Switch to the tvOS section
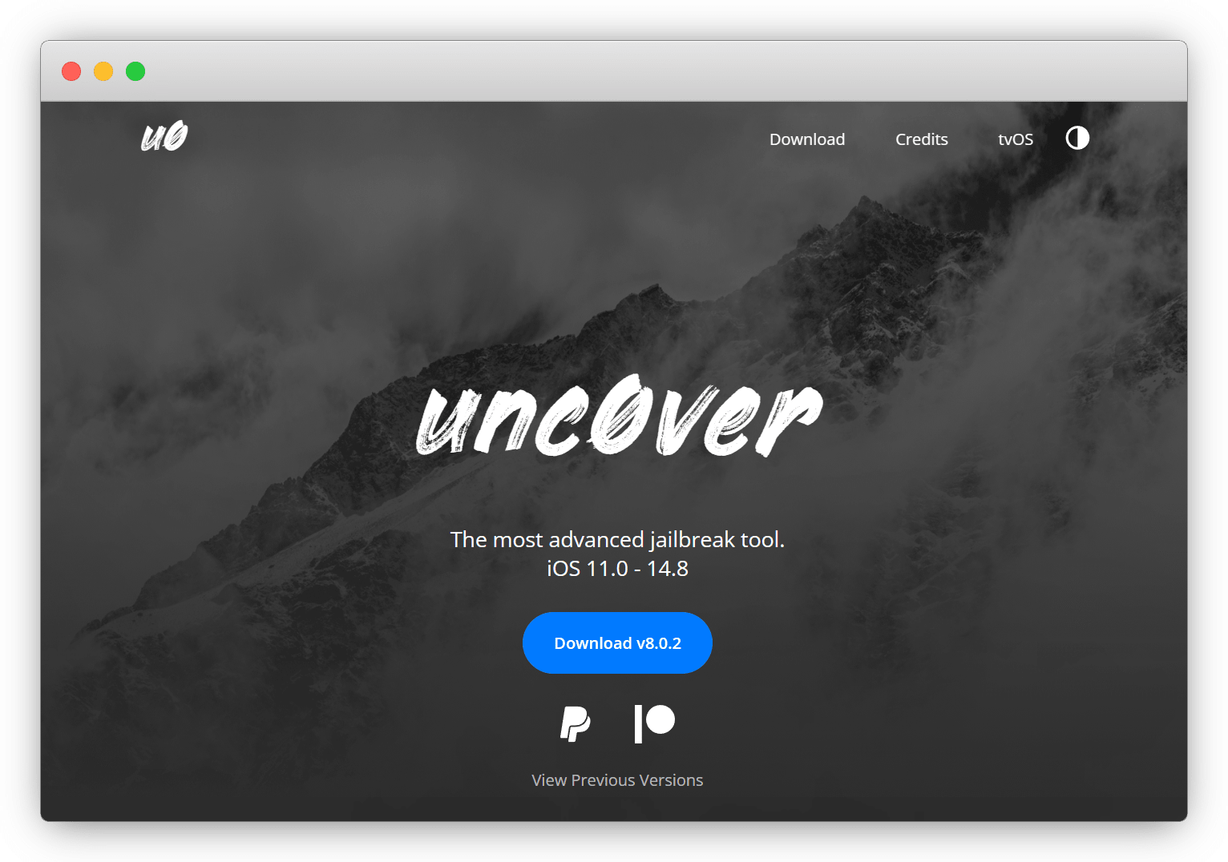This screenshot has height=862, width=1228. click(1015, 139)
